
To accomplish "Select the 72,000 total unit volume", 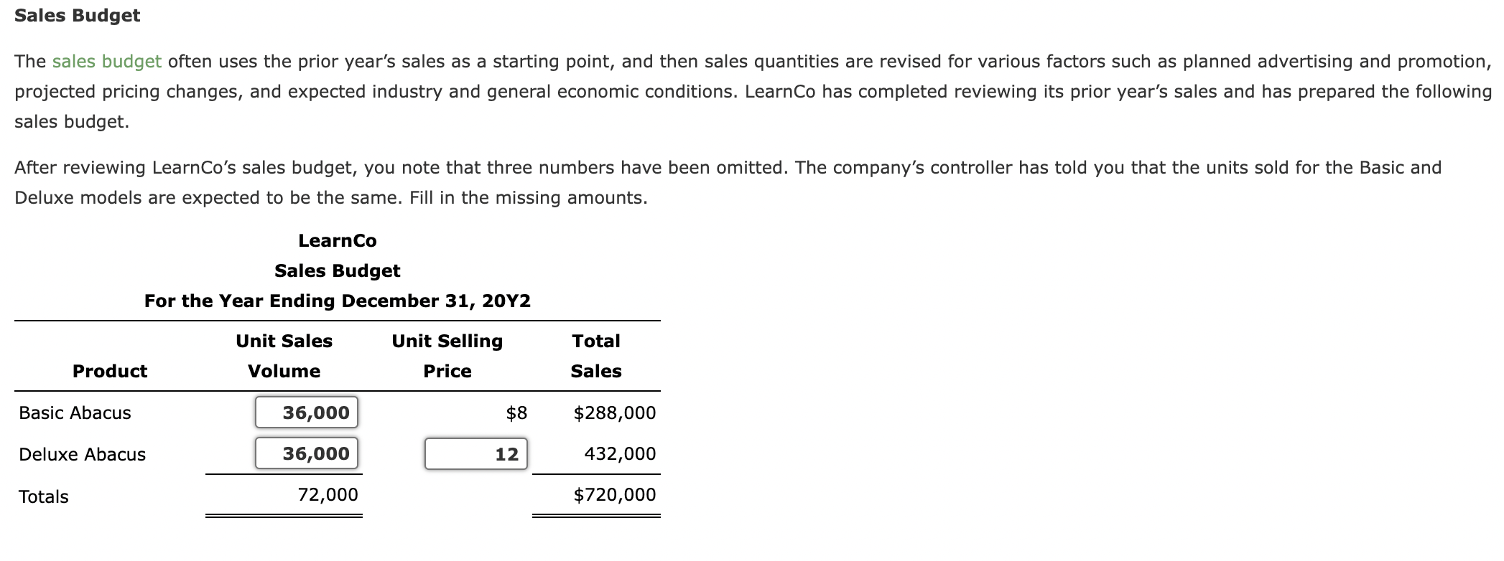I will coord(329,495).
